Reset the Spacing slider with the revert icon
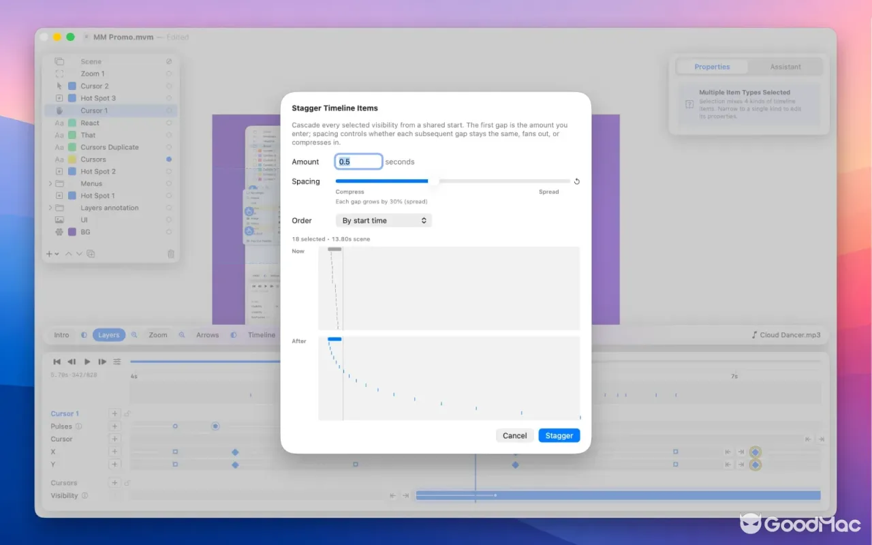This screenshot has height=545, width=872. (577, 181)
